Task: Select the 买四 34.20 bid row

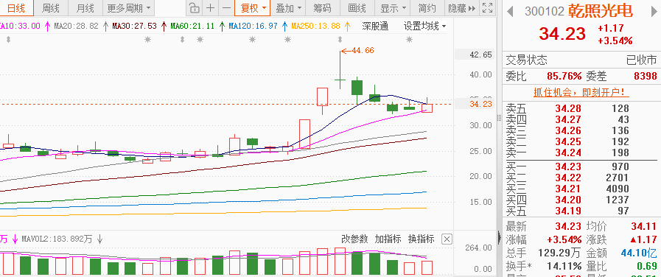Action: 581,200
